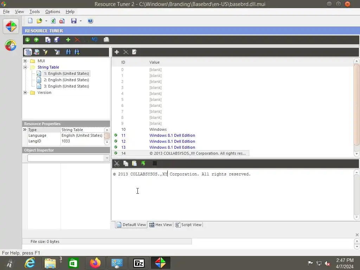
Task: Paste text with the clipboard icon
Action: click(x=134, y=163)
